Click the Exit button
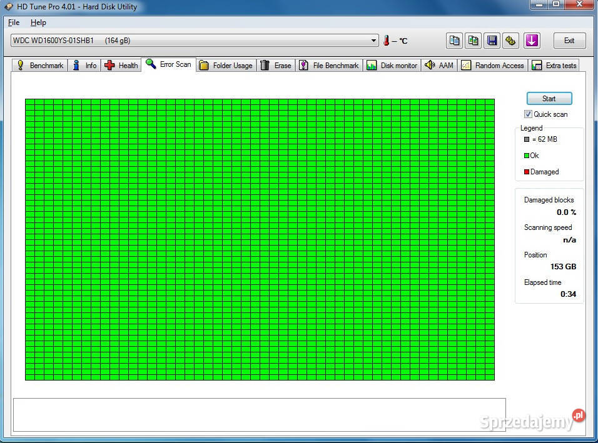 point(569,41)
